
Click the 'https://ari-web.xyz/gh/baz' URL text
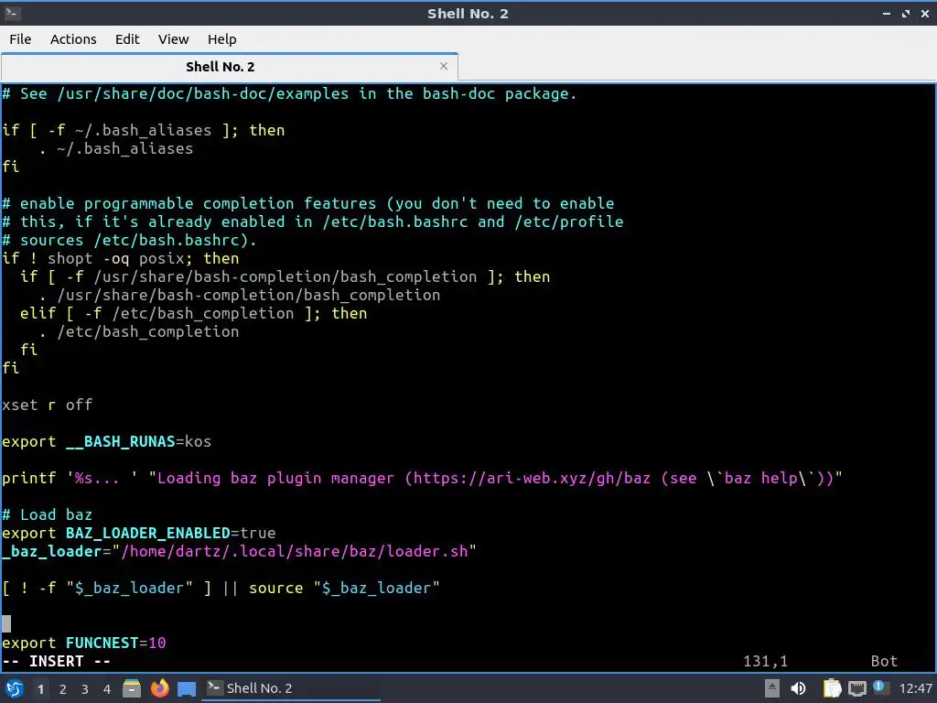point(532,478)
